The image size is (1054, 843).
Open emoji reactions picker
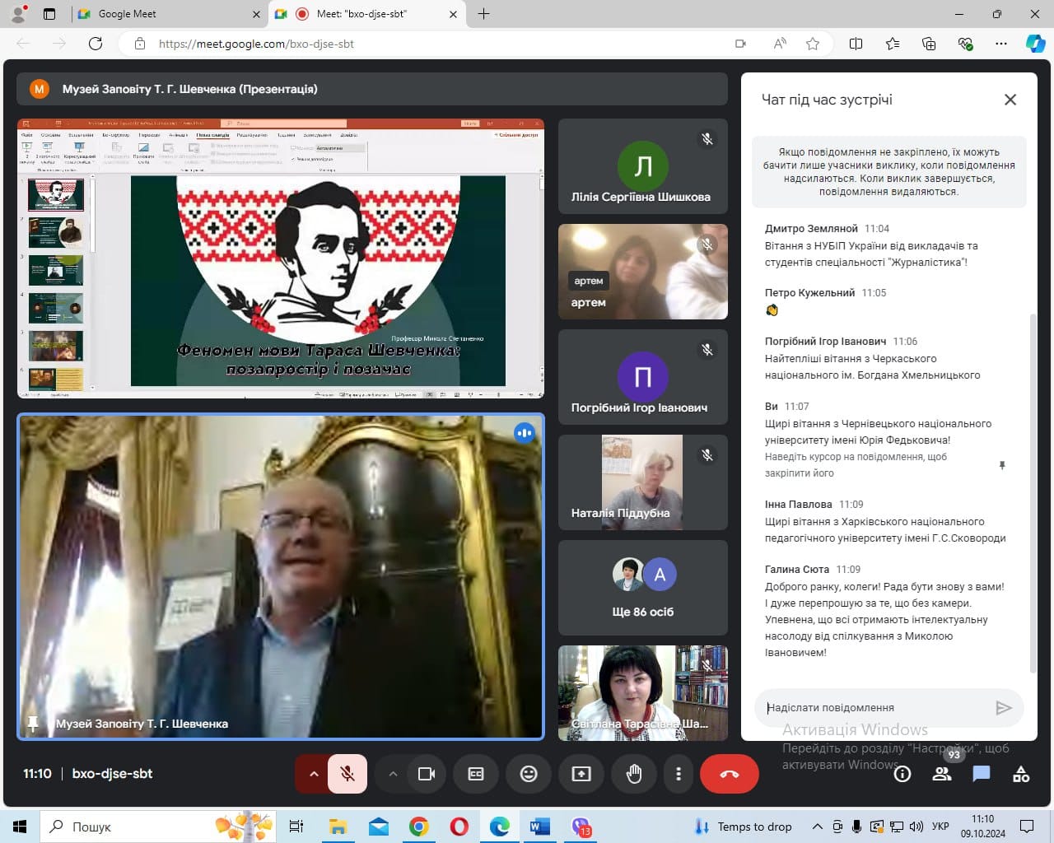point(529,774)
